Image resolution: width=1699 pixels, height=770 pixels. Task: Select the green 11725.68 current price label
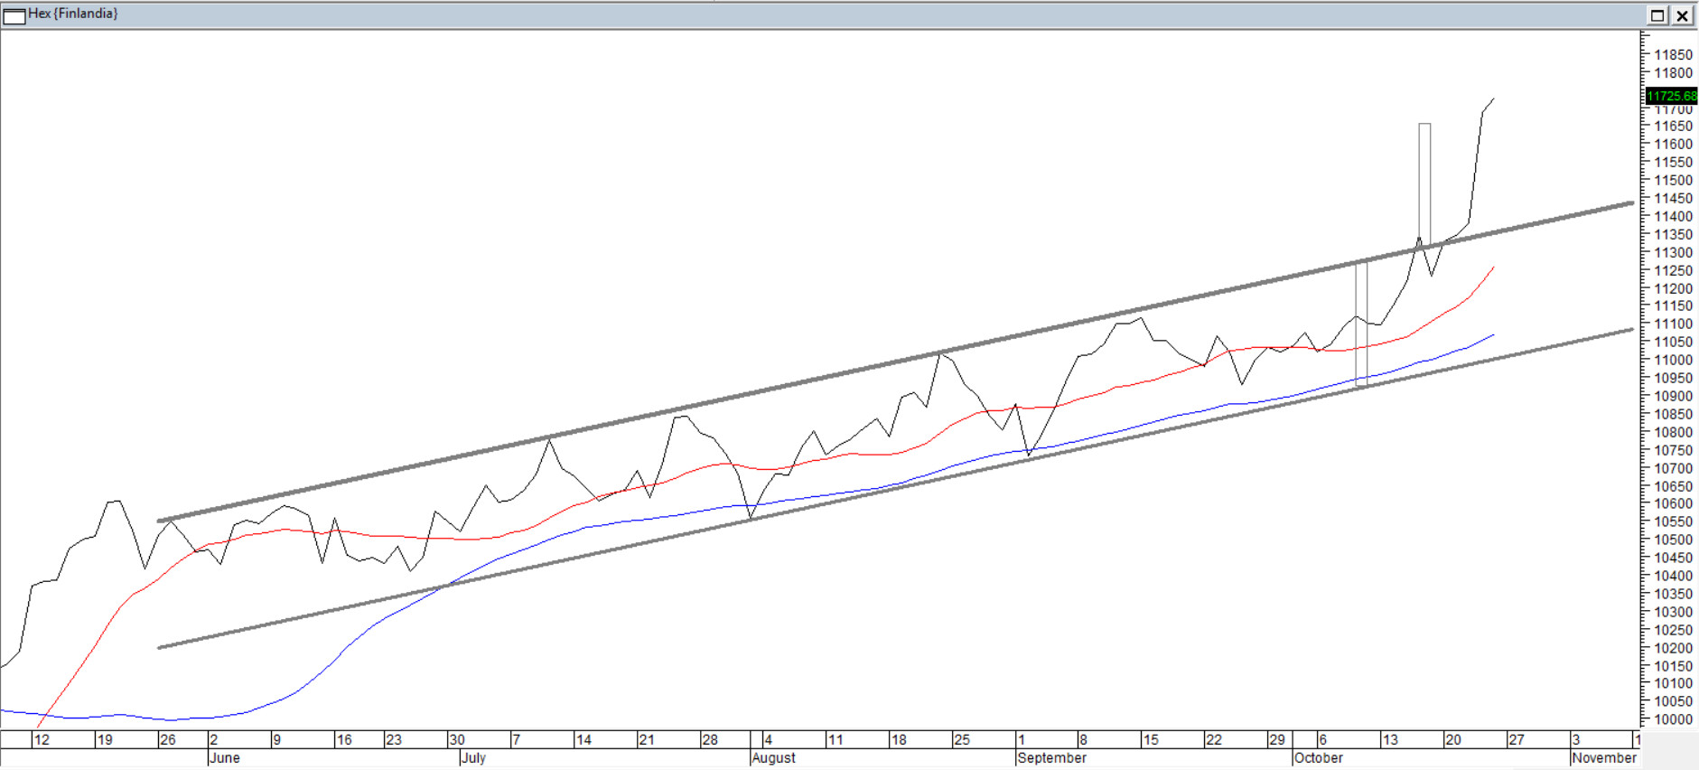1671,96
